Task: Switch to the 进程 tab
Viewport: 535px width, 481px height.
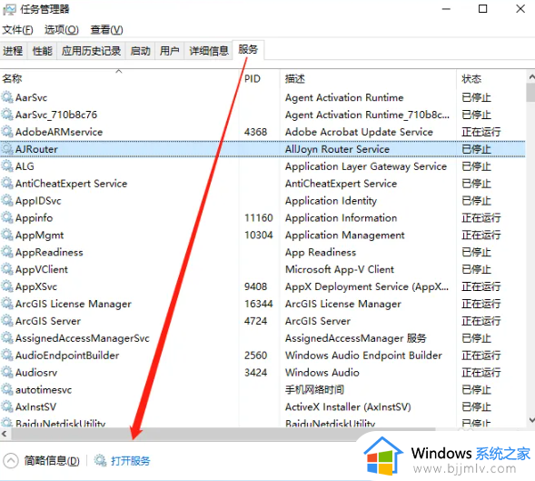Action: 13,51
